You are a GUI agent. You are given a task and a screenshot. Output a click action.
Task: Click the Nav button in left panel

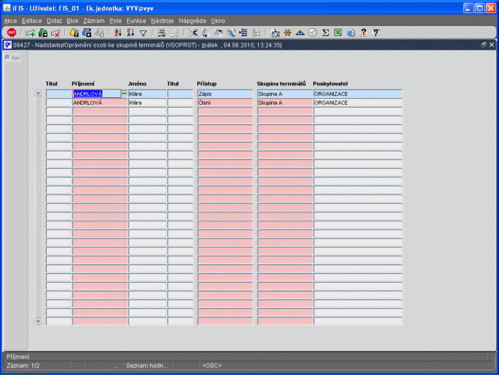13,58
